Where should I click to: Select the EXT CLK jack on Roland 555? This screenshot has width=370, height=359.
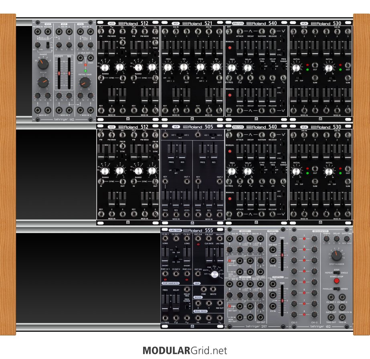click(x=198, y=239)
